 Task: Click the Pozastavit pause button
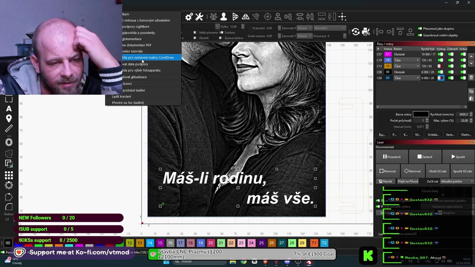pyautogui.click(x=392, y=157)
